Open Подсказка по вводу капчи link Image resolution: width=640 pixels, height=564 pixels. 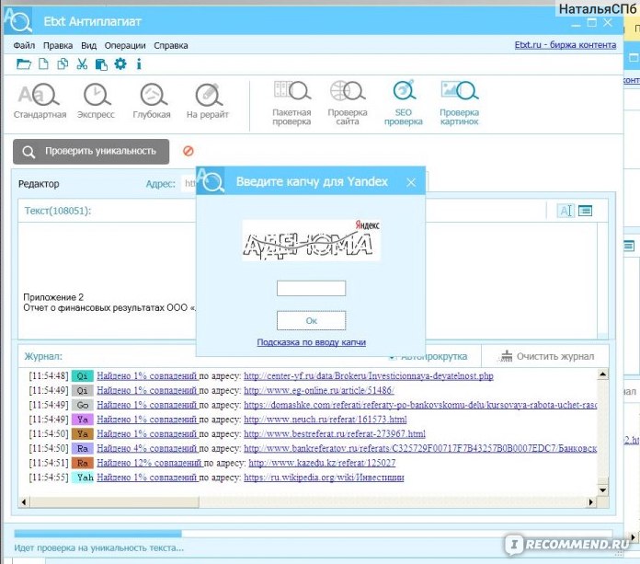[x=311, y=342]
